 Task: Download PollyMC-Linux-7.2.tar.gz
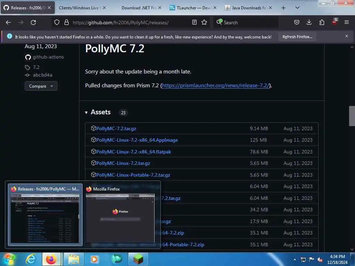123,163
